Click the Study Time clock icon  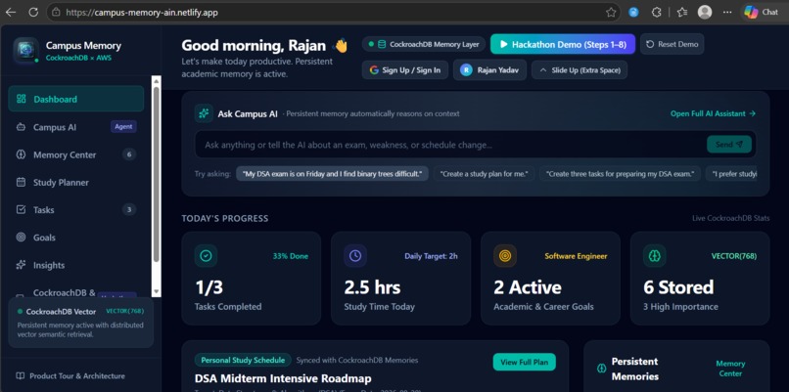[355, 256]
